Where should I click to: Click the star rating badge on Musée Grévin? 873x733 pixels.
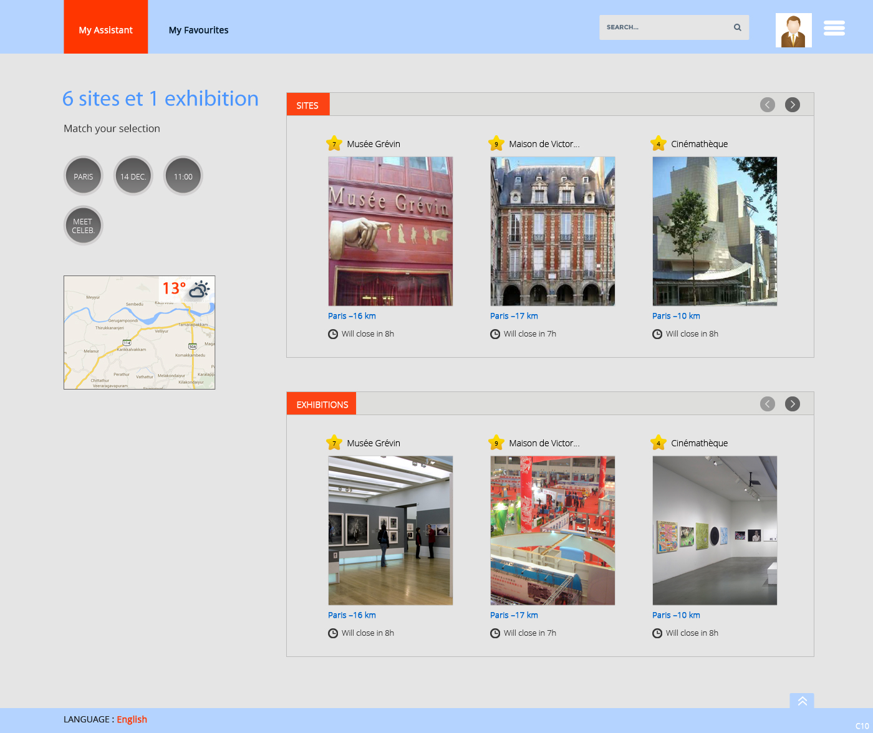click(334, 143)
